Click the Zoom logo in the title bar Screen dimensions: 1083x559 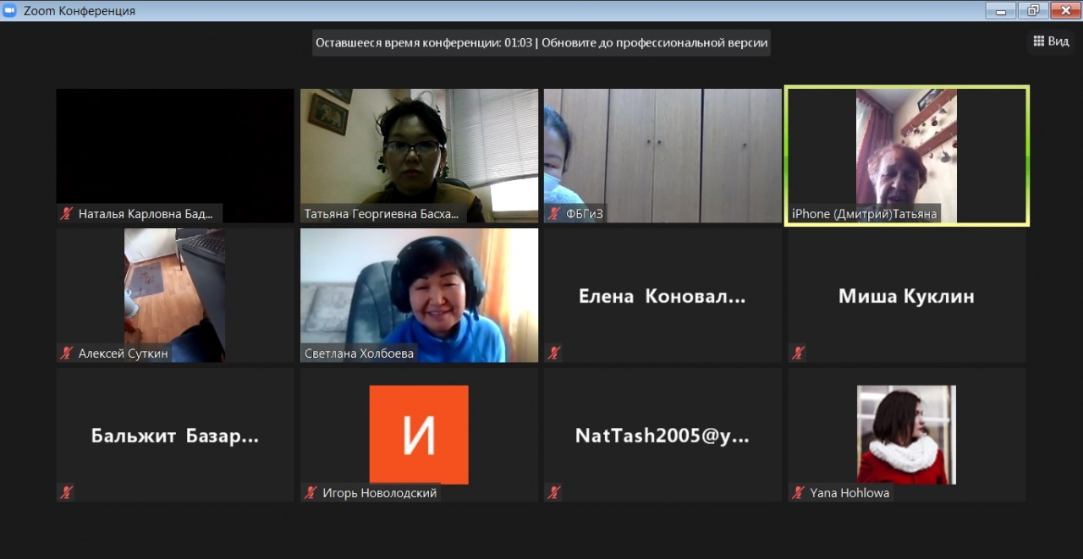(9, 11)
